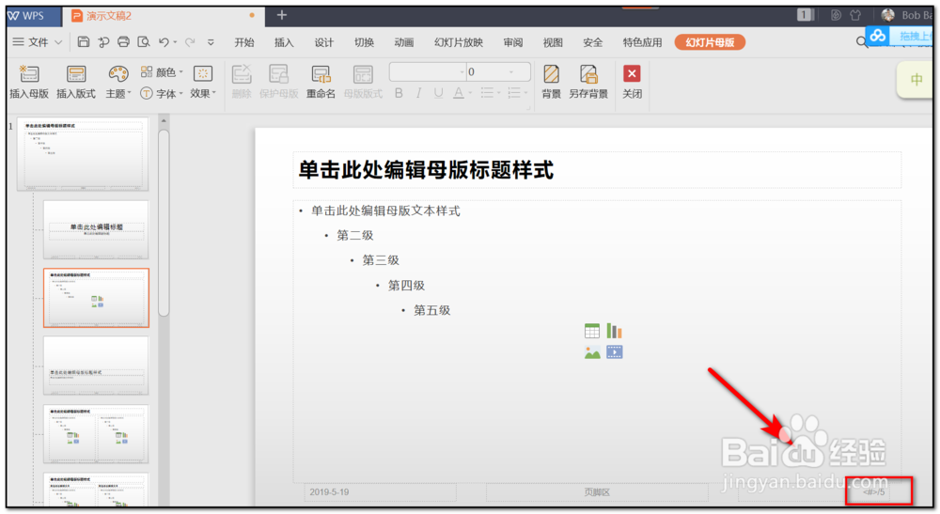This screenshot has width=940, height=514.
Task: Open the font color A dropdown
Action: [470, 93]
